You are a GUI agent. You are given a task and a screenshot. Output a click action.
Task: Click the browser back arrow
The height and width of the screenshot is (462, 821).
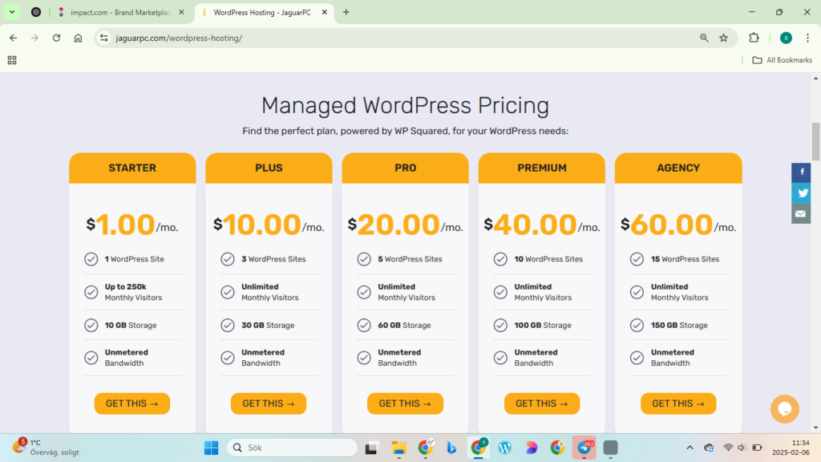(13, 38)
